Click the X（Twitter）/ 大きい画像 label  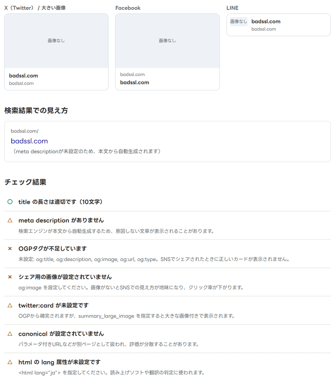[35, 8]
